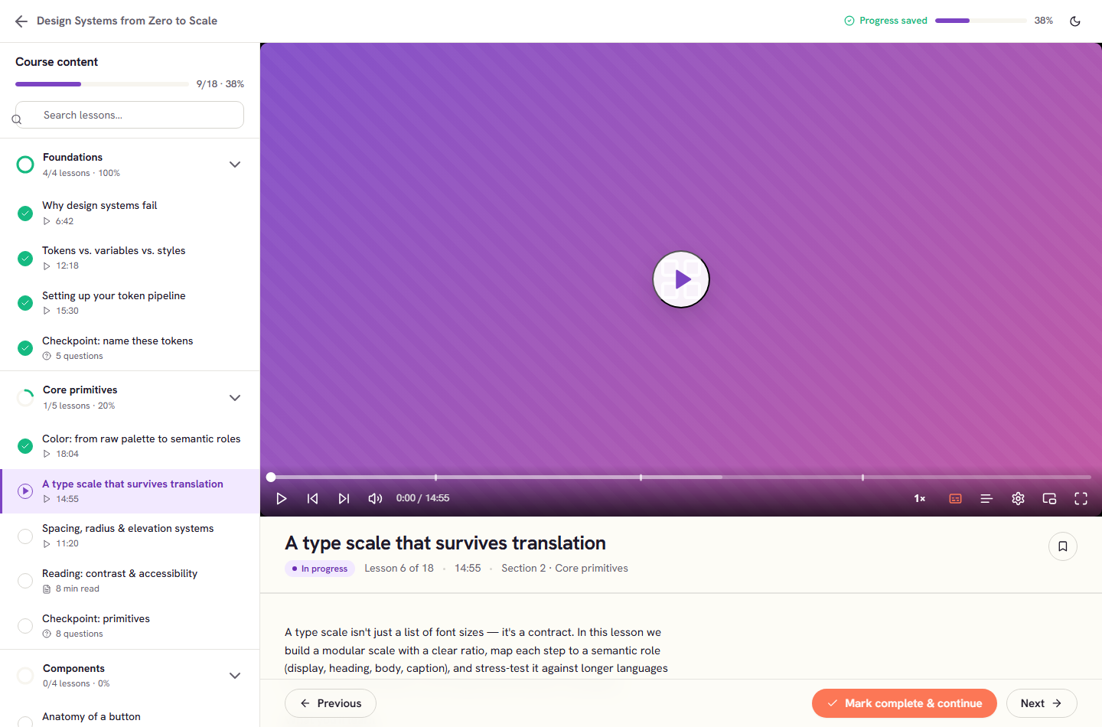Viewport: 1102px width, 727px height.
Task: Skip to next track icon
Action: pos(344,498)
